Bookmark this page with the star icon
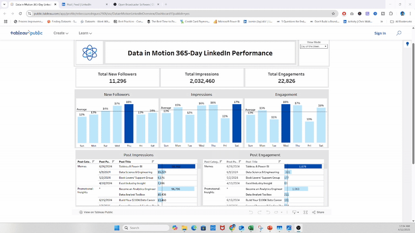The height and width of the screenshot is (233, 415). [x=333, y=13]
